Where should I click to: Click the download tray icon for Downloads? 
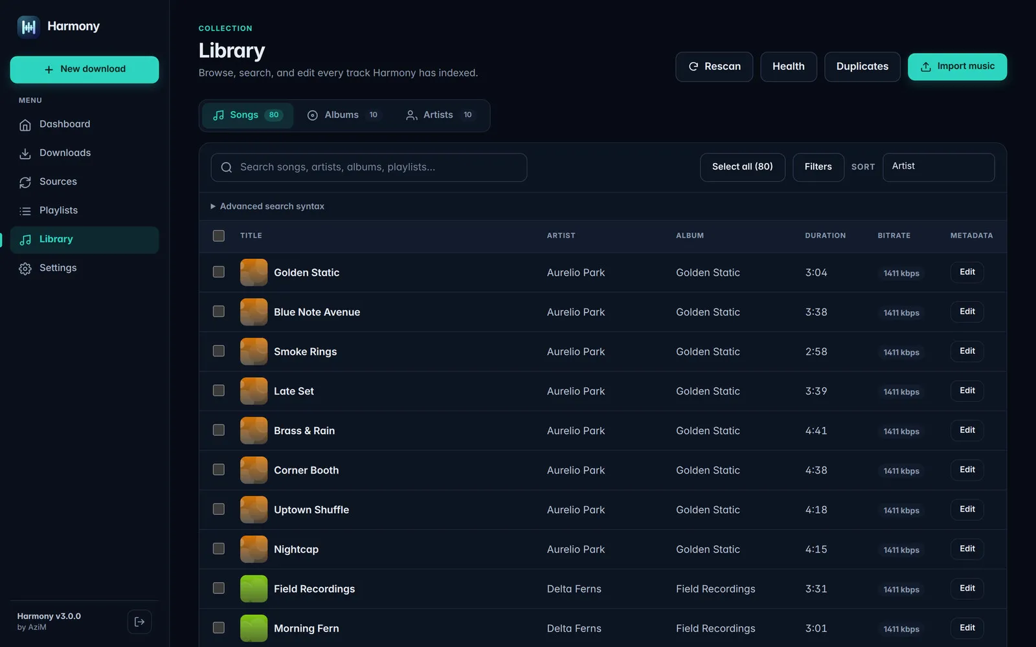[25, 153]
